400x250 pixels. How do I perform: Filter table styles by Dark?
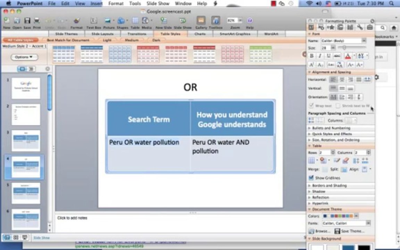[x=156, y=40]
